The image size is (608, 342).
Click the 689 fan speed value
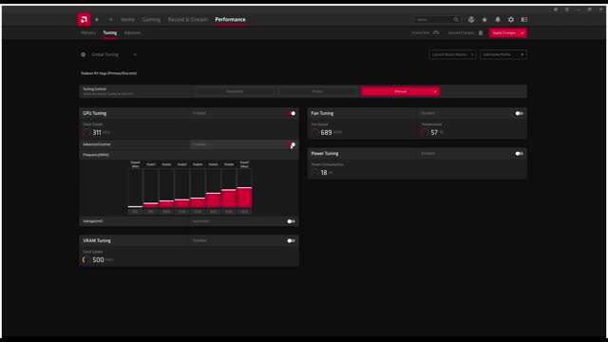click(x=326, y=133)
